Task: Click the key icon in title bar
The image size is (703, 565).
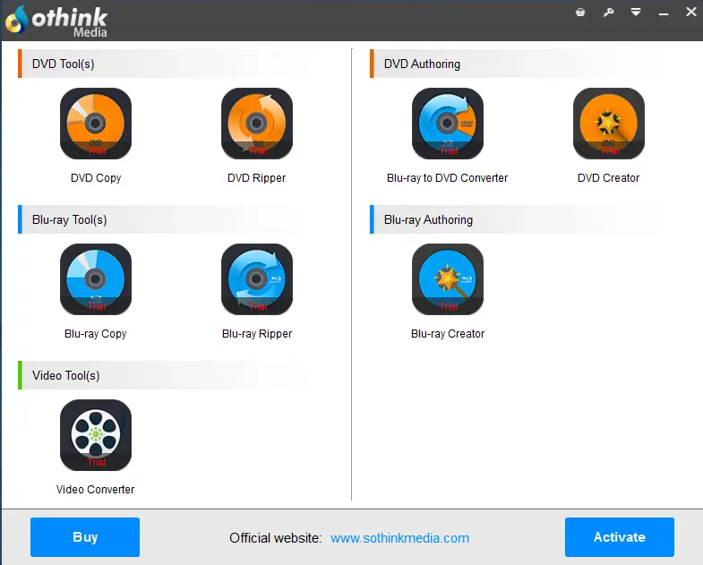Action: 609,13
